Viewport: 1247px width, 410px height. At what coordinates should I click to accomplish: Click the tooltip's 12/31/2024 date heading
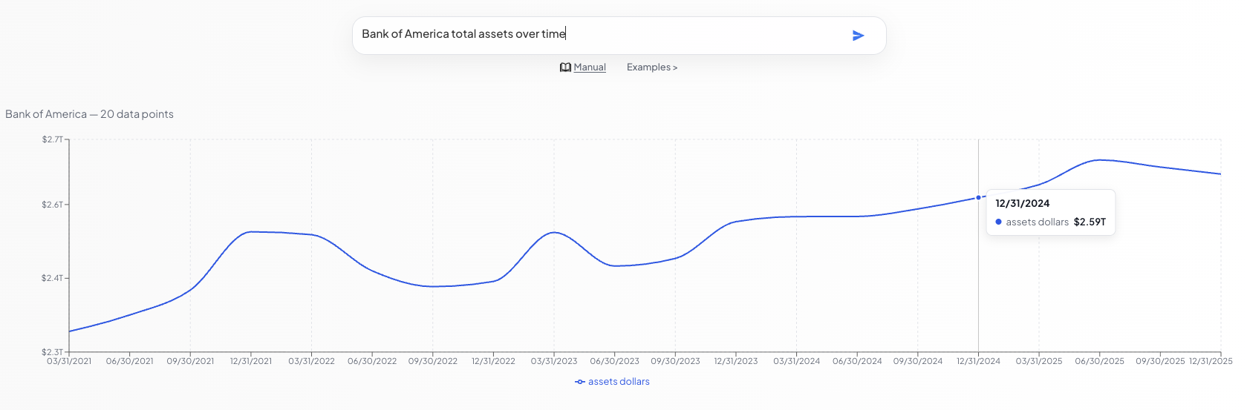pyautogui.click(x=1023, y=204)
